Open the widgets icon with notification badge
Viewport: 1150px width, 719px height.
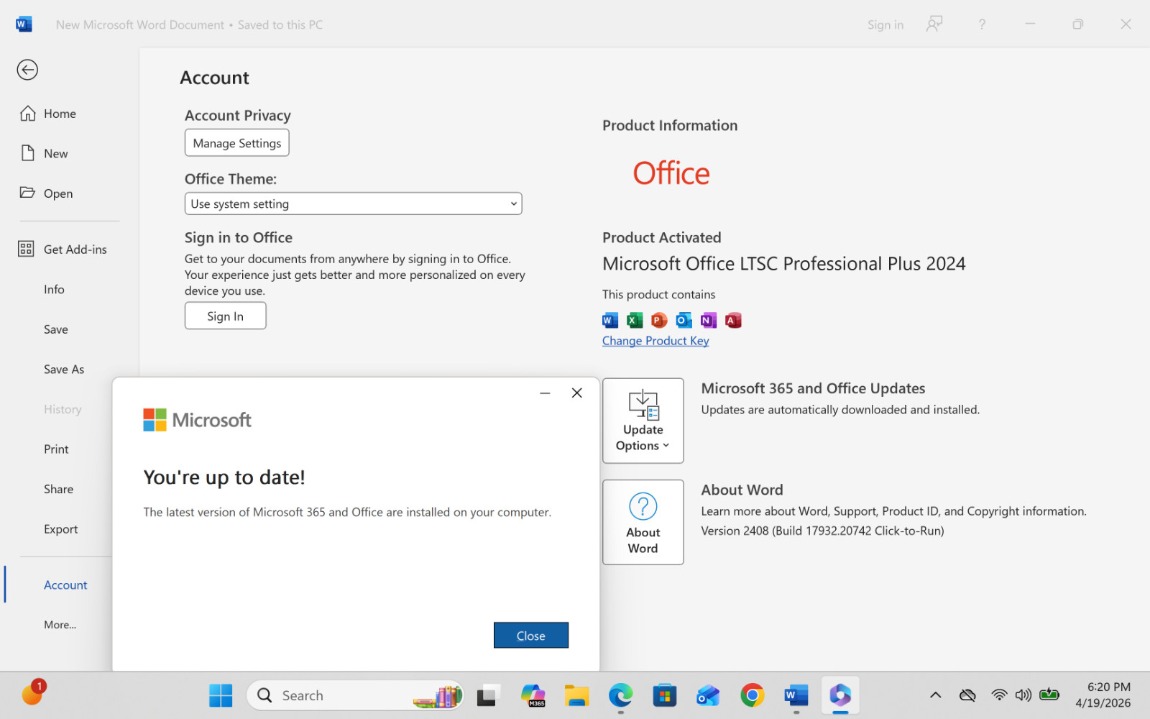pyautogui.click(x=33, y=693)
